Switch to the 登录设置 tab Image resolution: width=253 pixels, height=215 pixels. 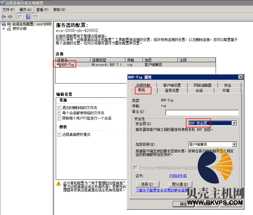click(172, 90)
